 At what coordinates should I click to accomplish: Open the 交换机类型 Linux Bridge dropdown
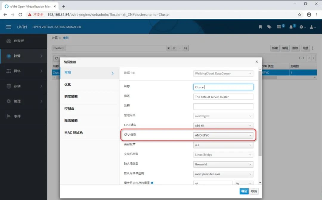(x=223, y=155)
